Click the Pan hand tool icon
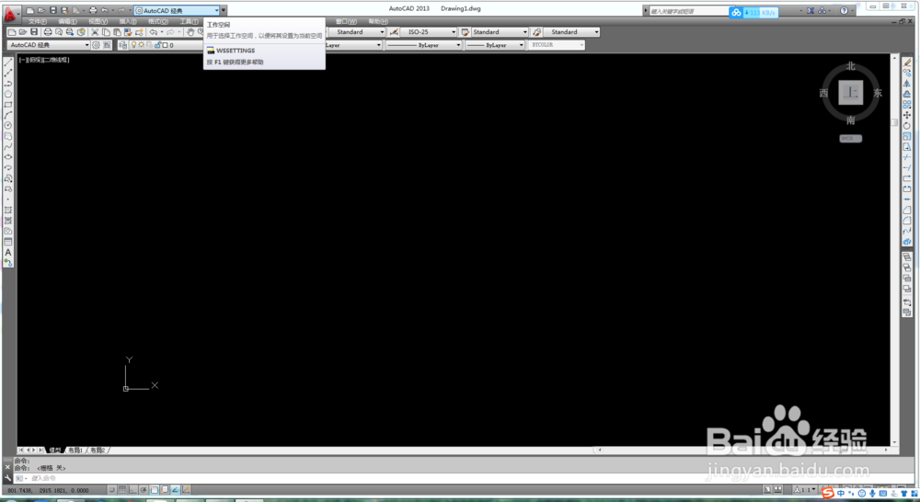The image size is (920, 502). tap(190, 32)
